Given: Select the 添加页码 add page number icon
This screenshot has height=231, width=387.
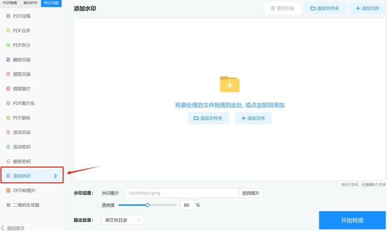Looking at the screenshot, I should (x=8, y=132).
